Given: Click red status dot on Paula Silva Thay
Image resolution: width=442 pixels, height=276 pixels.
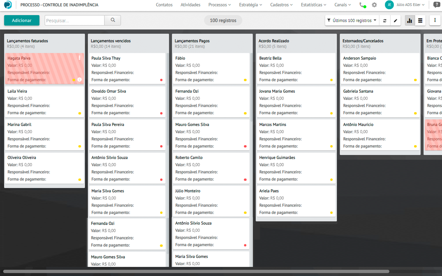Looking at the screenshot, I should (x=161, y=80).
